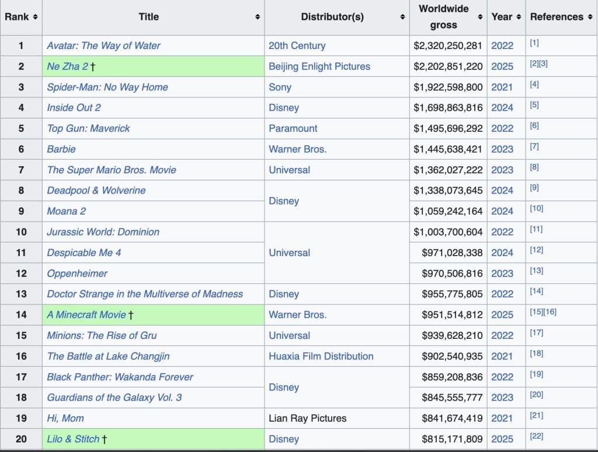Open the Moana 2 link
Image resolution: width=598 pixels, height=452 pixels.
[67, 211]
